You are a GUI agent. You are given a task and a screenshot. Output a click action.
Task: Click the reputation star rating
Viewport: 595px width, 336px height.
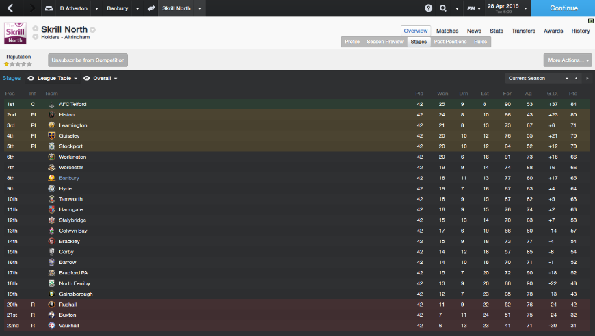18,64
